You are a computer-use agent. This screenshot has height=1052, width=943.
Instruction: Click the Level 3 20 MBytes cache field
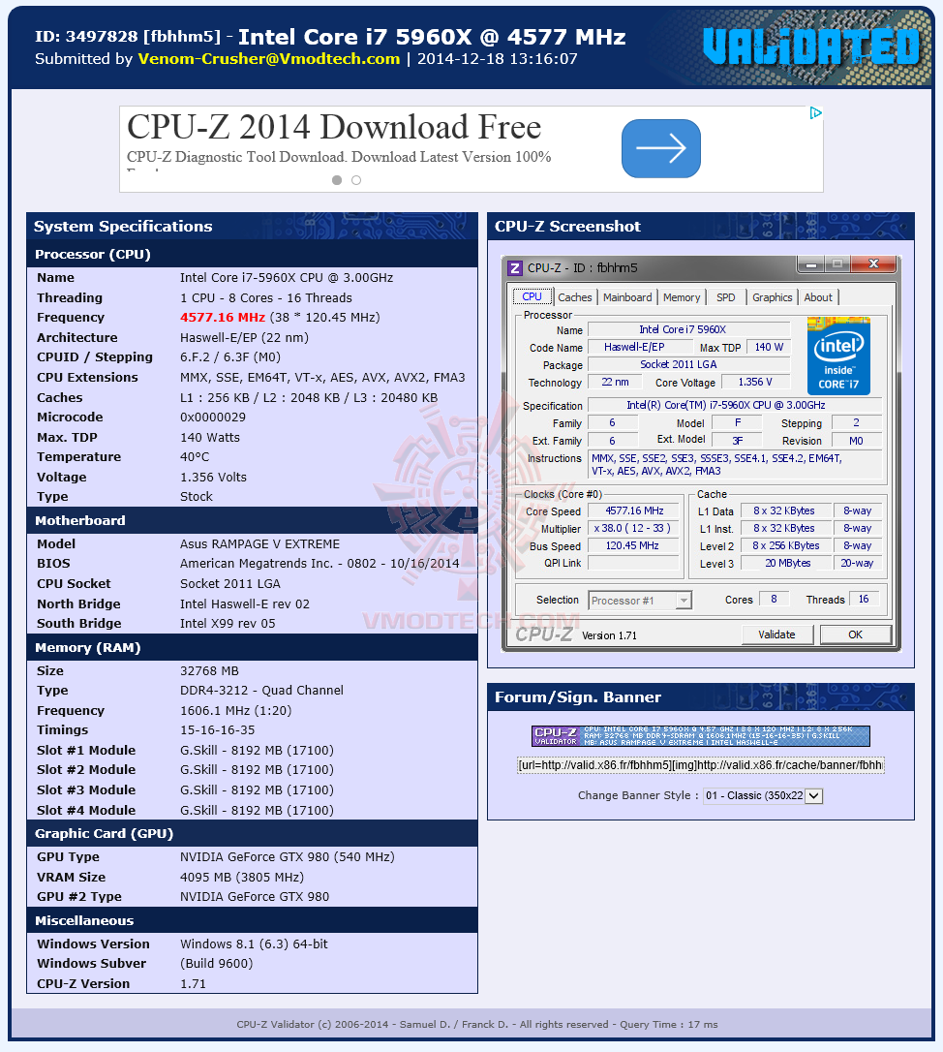pos(787,564)
